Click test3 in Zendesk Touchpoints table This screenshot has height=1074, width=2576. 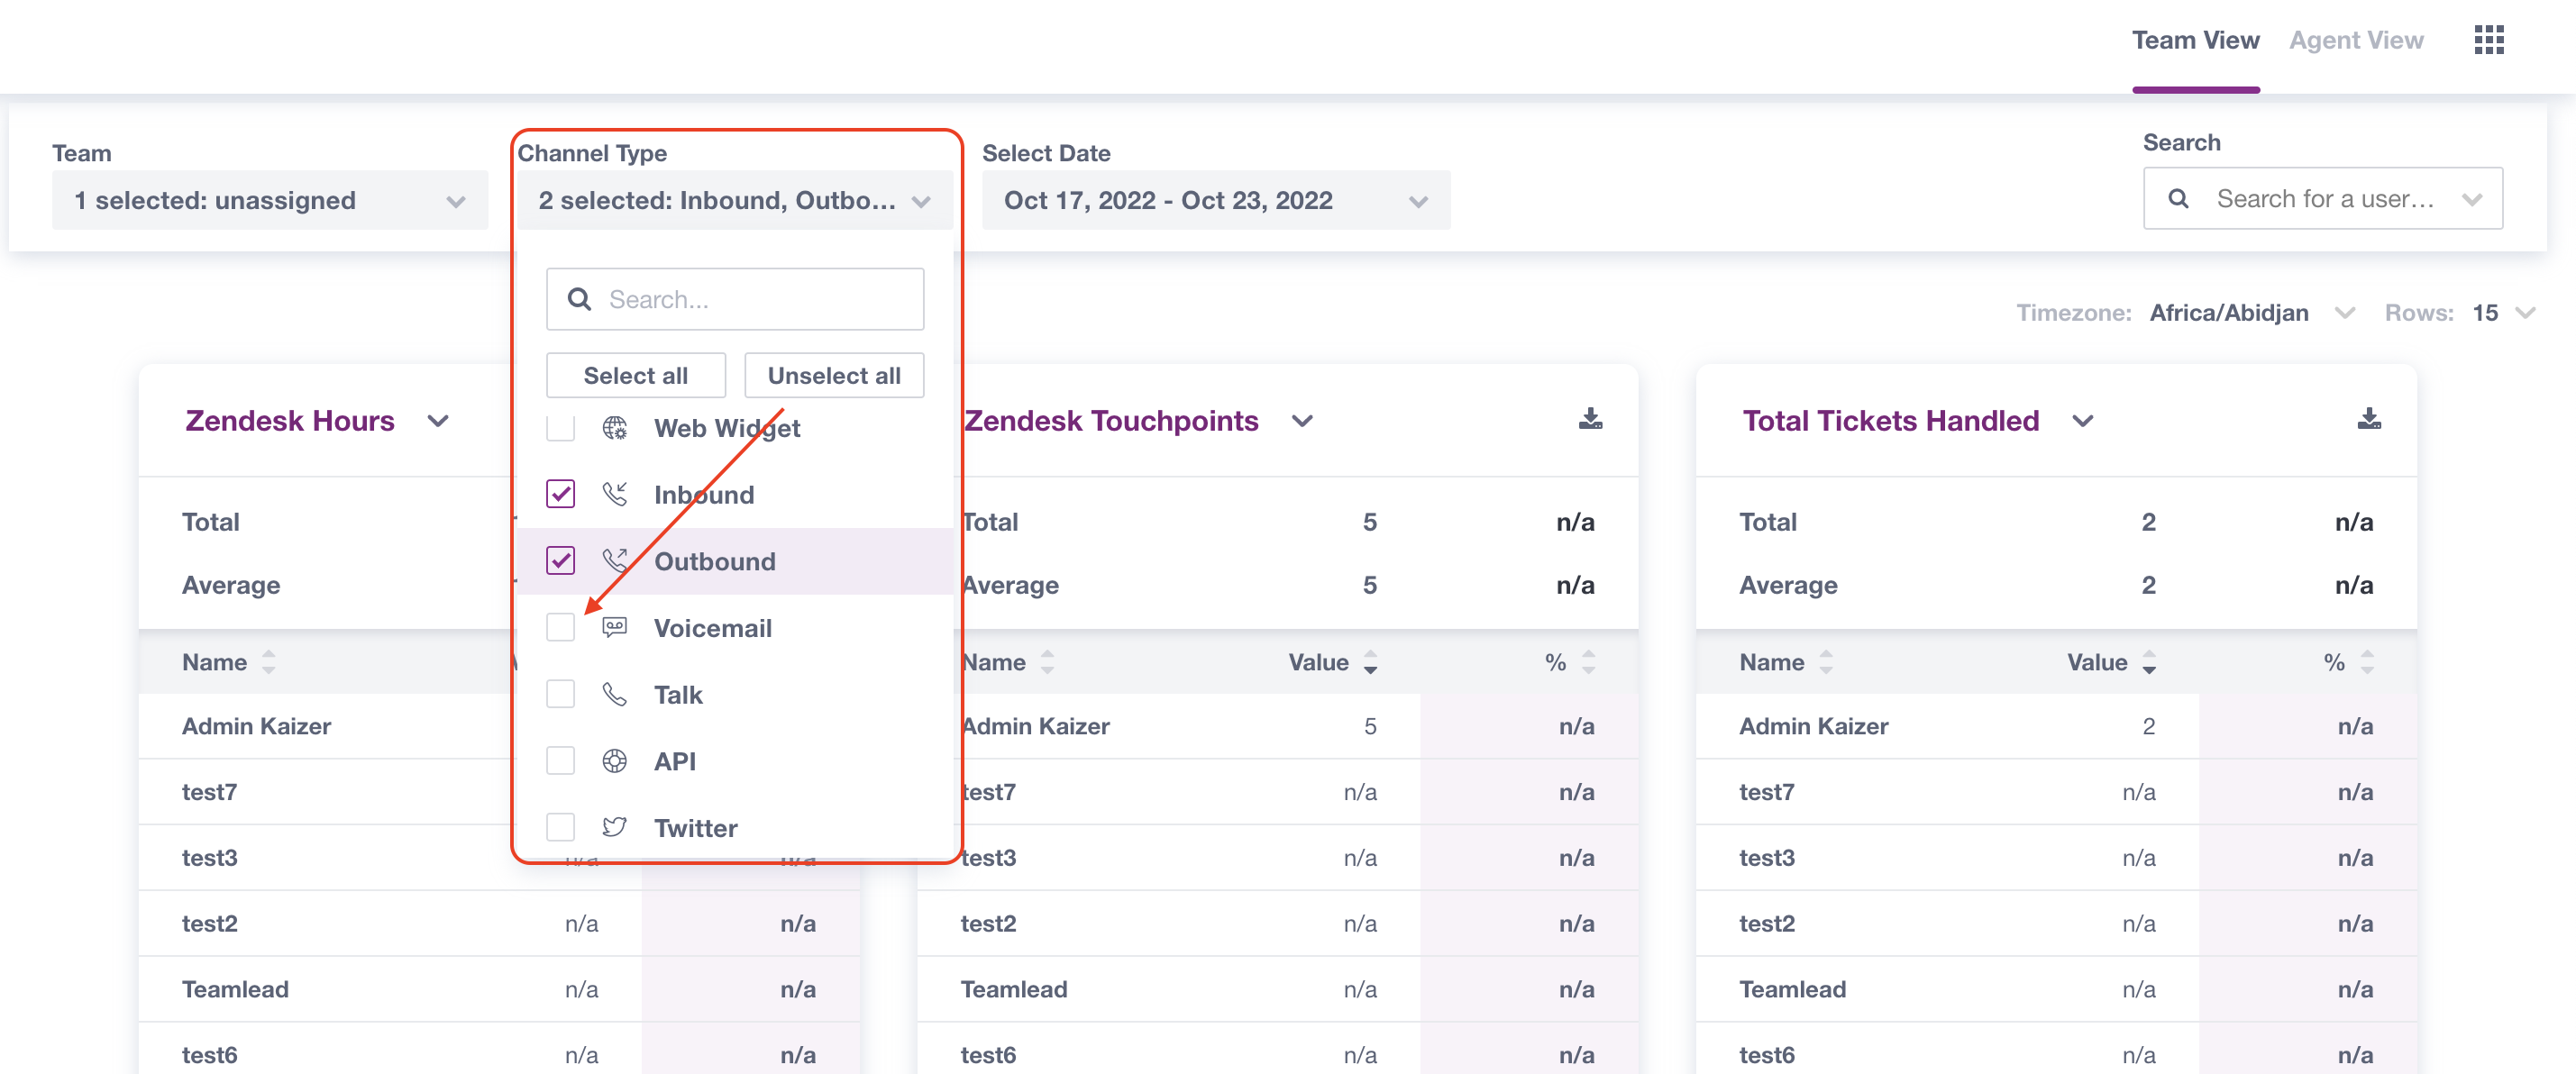988,858
